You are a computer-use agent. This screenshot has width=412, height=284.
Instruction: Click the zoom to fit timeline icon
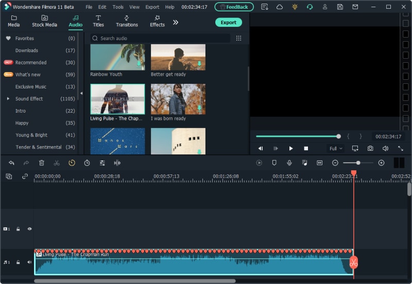319,163
